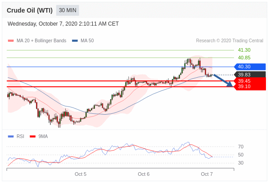Viewport: 270px width, 183px height.
Task: Click the Oct 5 date axis marker
Action: (81, 174)
